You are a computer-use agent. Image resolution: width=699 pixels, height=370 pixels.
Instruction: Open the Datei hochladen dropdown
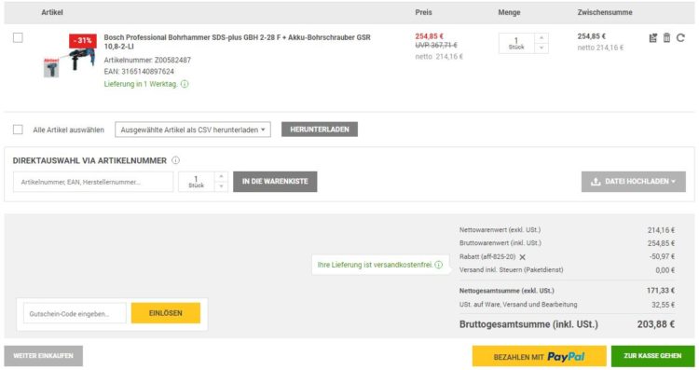(634, 182)
